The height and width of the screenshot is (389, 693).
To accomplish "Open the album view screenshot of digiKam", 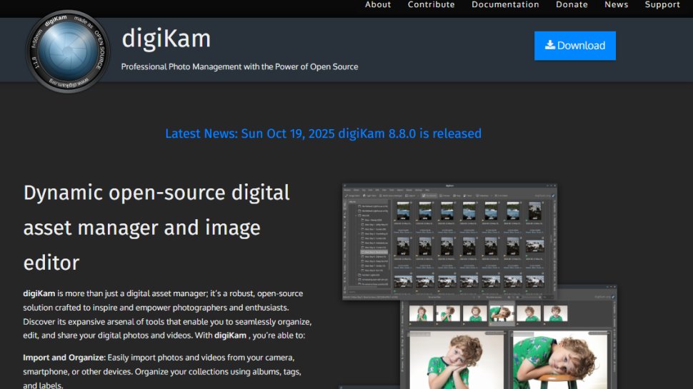I will tap(449, 241).
